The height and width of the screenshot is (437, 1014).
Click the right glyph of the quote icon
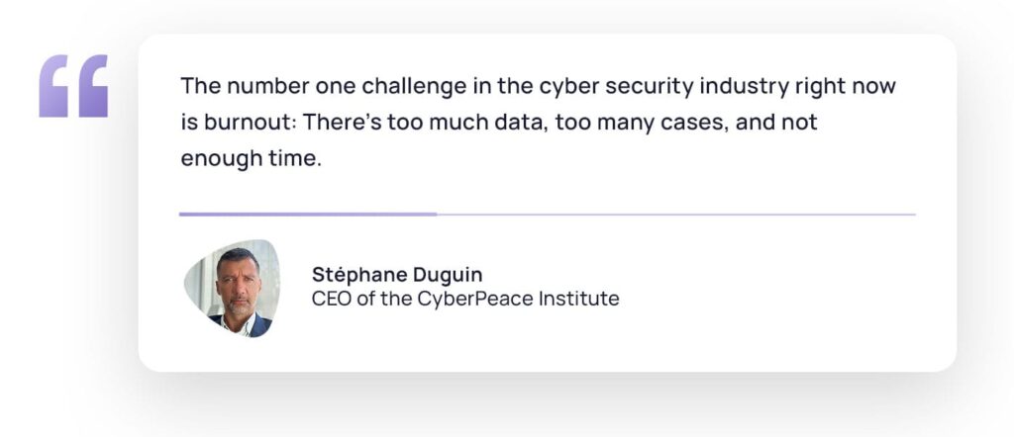click(x=93, y=86)
